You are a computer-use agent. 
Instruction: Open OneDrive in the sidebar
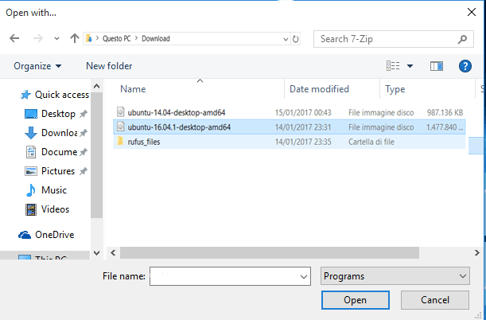46,235
